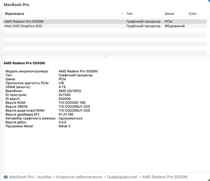Image resolution: width=210 pixels, height=181 pixels.
Task: Open MacBook Pro - buyMac in path bar
Action: click(x=31, y=177)
